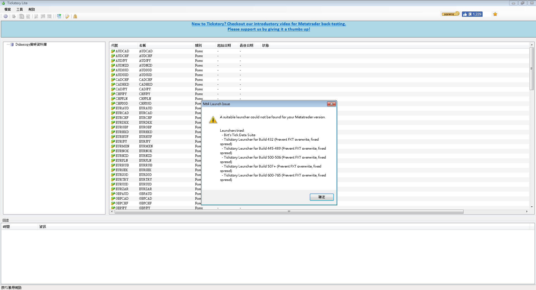536x290 pixels.
Task: Select the CADJPY symbol row icon
Action: [x=113, y=89]
